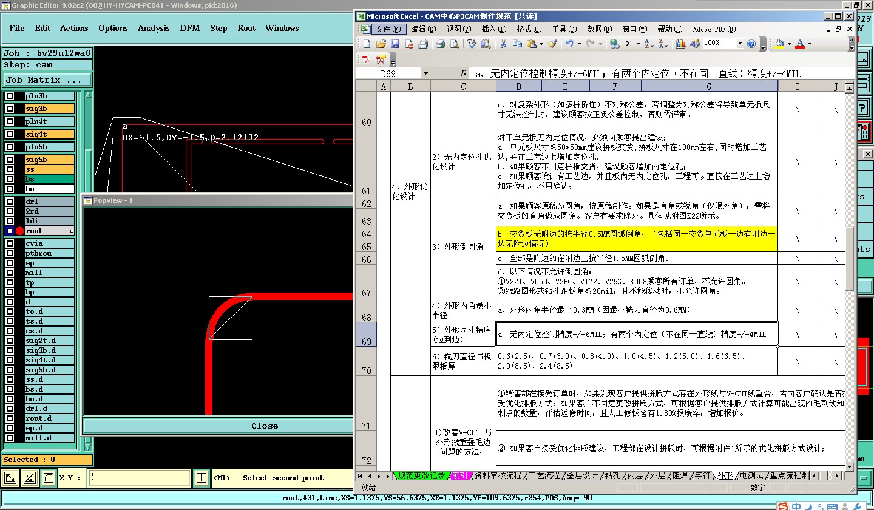Toggle the checkbox for layer cvia
874x510 pixels.
pyautogui.click(x=9, y=243)
